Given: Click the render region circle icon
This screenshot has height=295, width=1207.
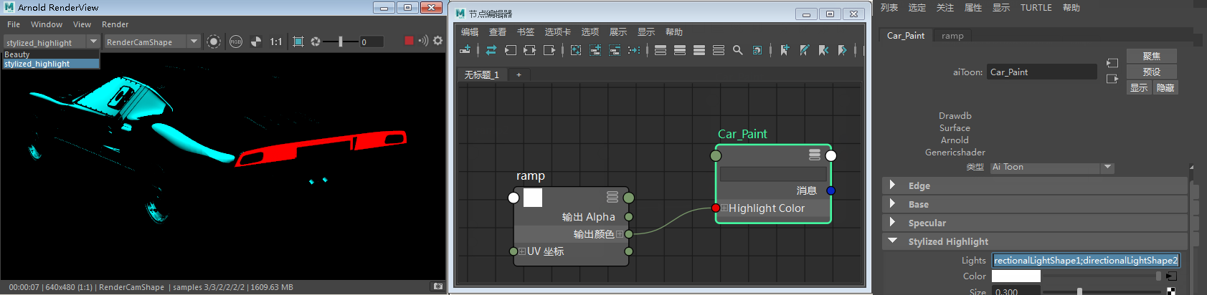Looking at the screenshot, I should 214,42.
